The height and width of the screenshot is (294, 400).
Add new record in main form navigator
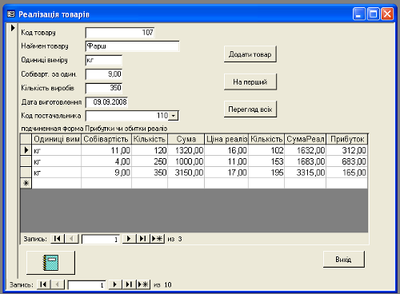point(143,284)
